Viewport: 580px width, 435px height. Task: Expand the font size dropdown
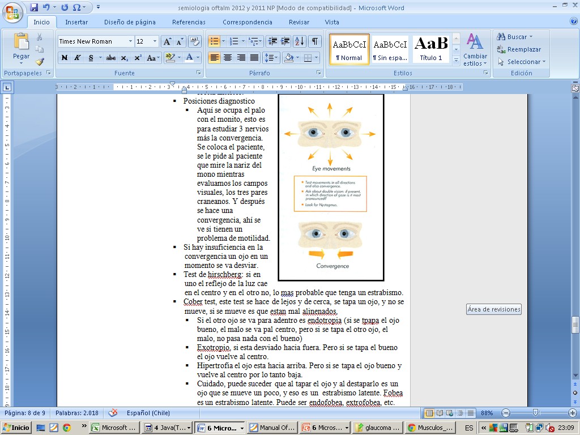click(155, 41)
